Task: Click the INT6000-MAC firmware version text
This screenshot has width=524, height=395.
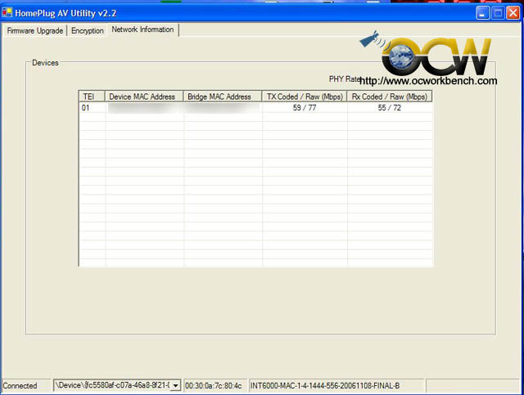Action: pos(325,386)
